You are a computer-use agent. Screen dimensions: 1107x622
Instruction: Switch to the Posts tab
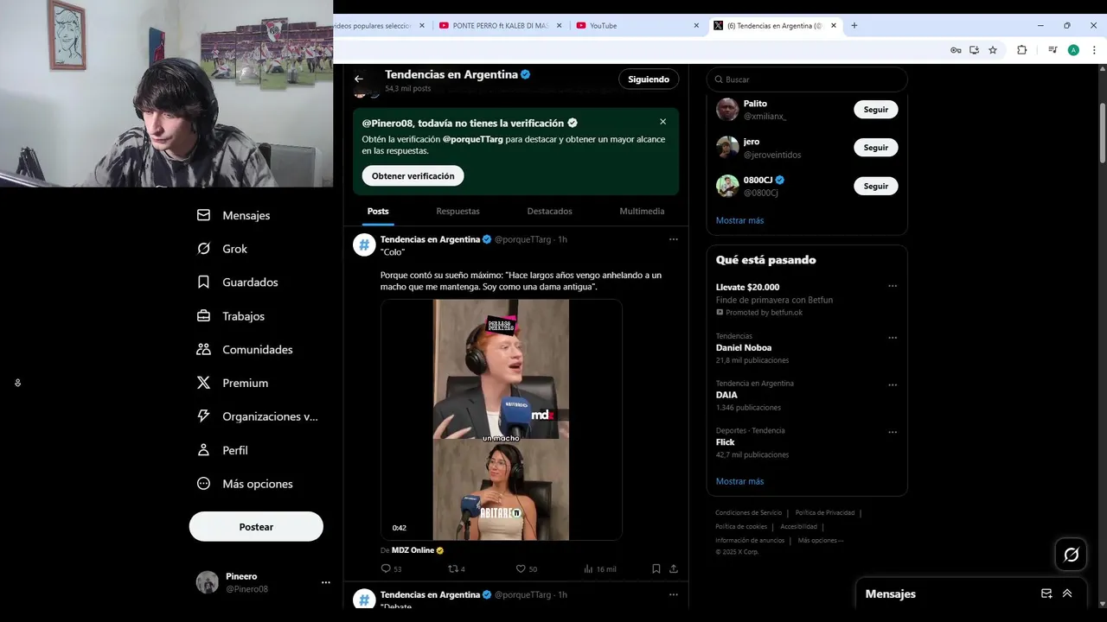click(378, 211)
